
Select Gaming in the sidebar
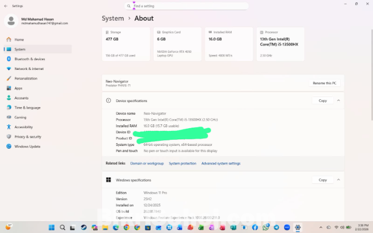pos(20,117)
